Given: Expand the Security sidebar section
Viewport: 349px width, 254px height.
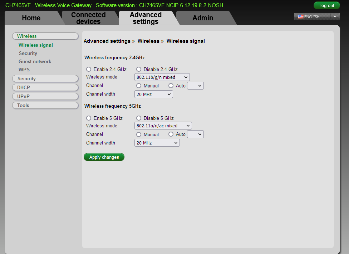Looking at the screenshot, I should coord(45,78).
